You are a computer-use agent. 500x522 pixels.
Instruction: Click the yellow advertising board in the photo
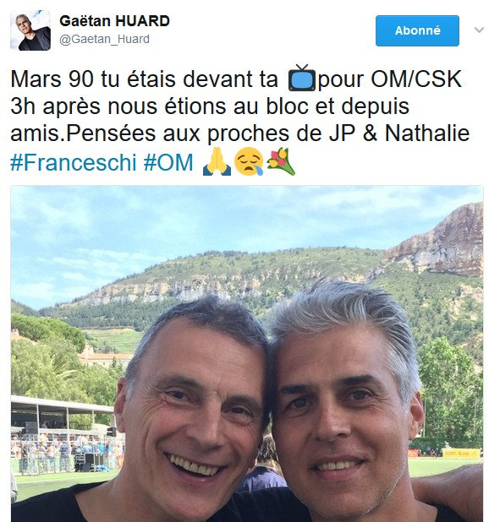[461, 453]
